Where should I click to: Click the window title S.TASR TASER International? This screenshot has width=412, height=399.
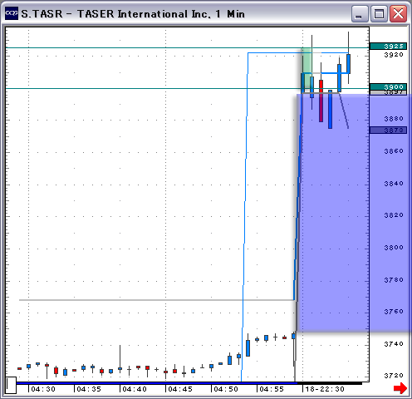point(133,14)
